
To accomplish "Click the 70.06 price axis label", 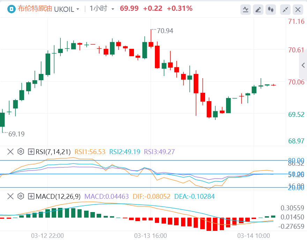I will [x=296, y=82].
